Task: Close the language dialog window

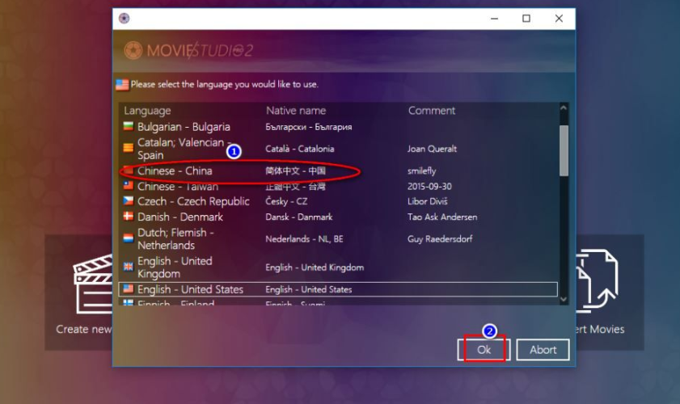Action: [559, 19]
